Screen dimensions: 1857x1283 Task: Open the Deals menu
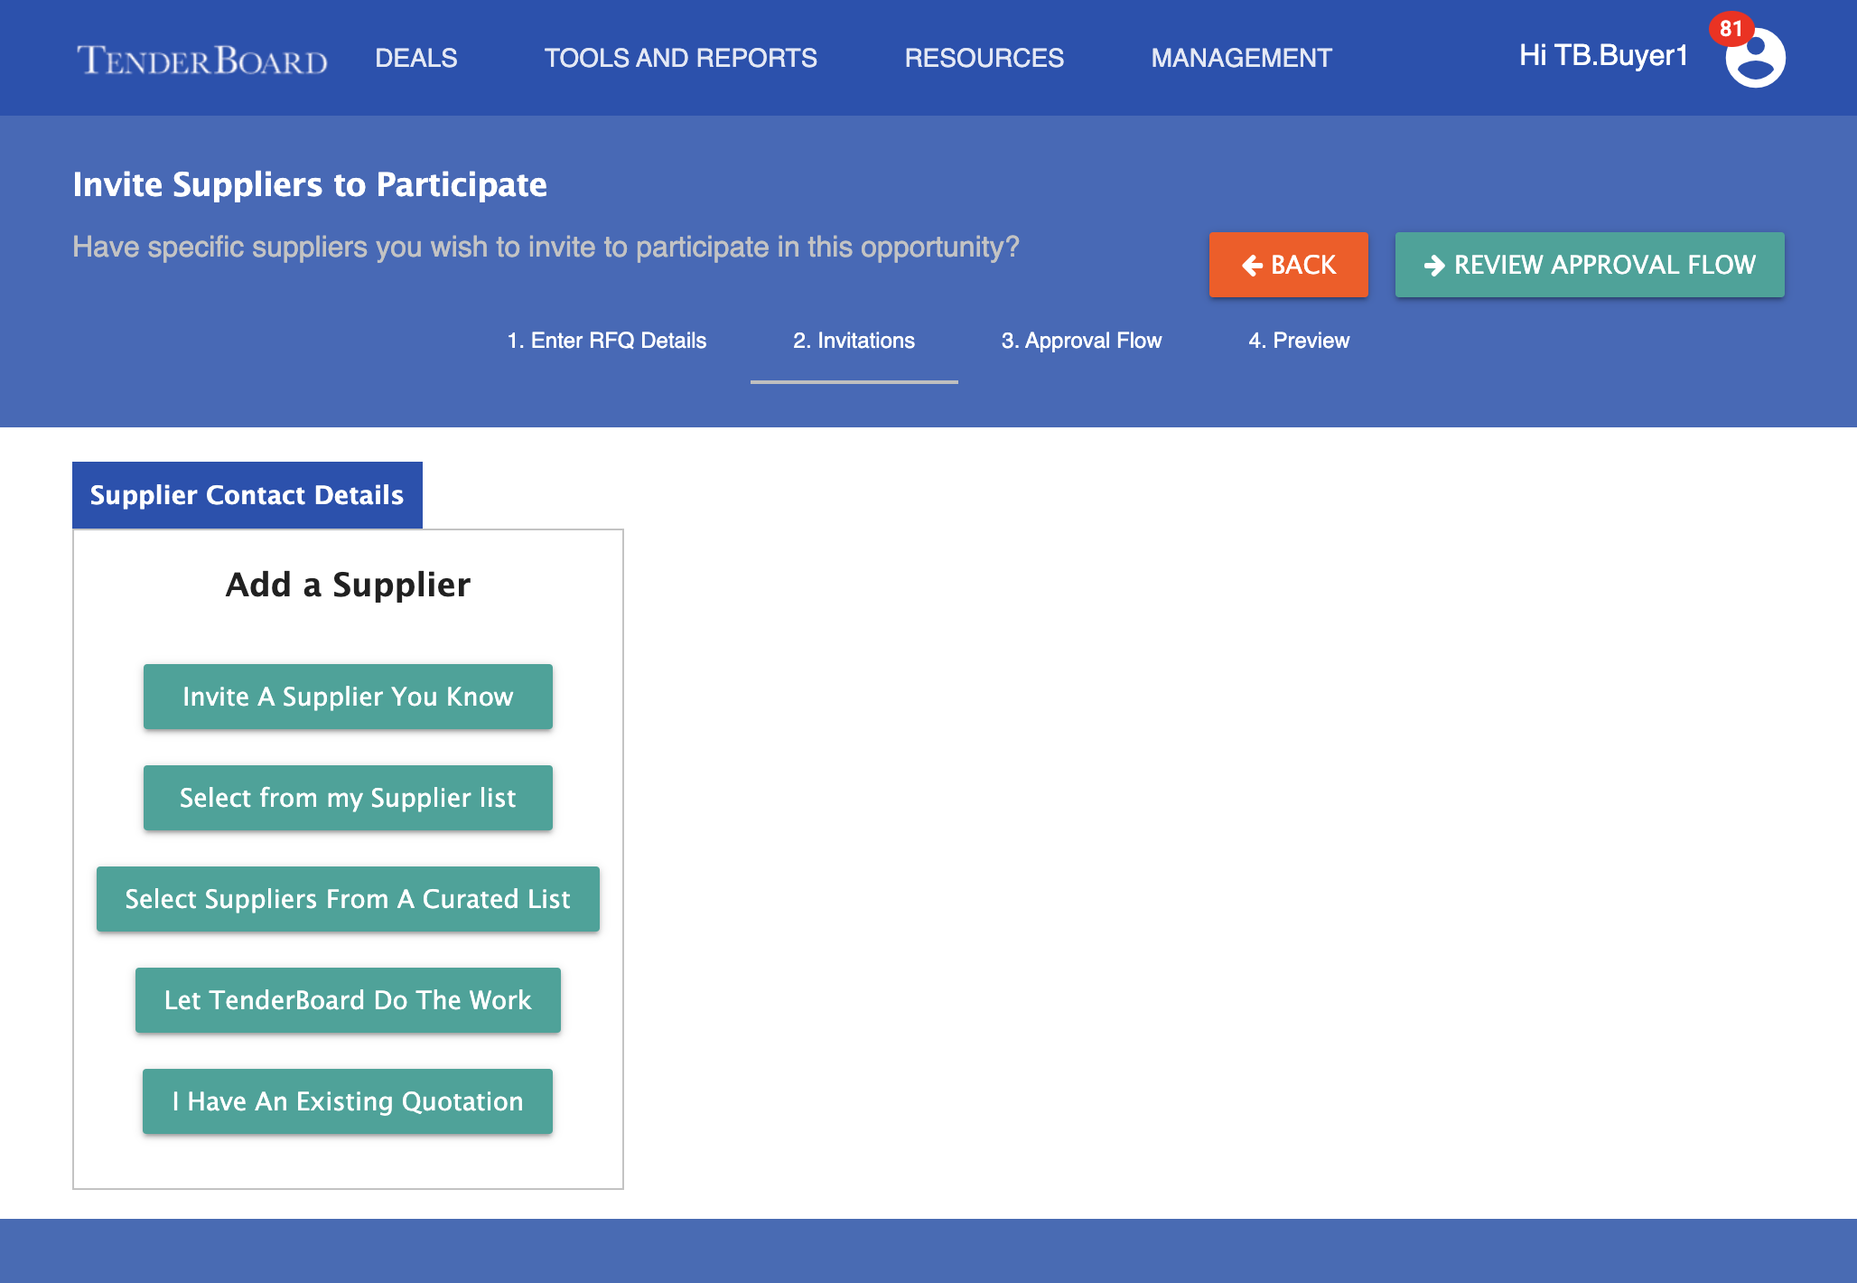click(x=416, y=58)
